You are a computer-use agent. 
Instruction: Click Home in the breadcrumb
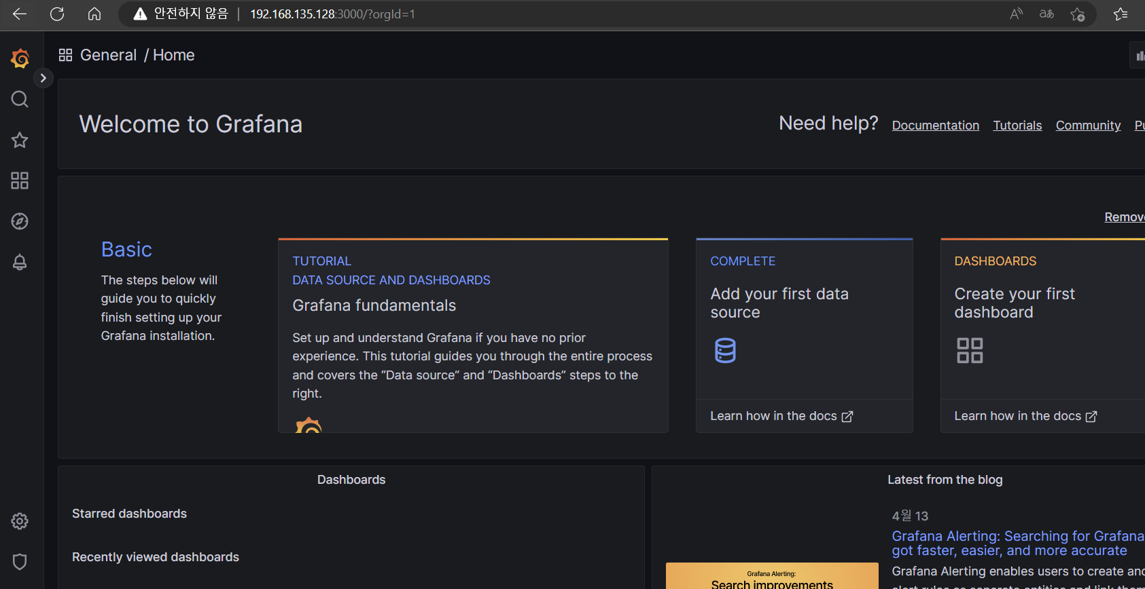point(174,55)
